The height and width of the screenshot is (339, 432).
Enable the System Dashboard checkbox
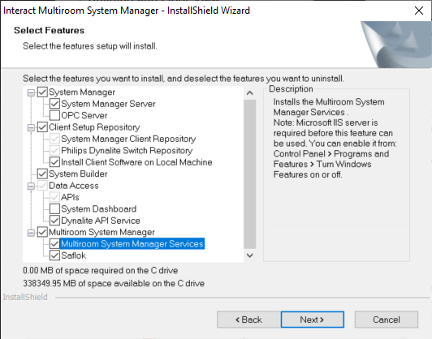[x=54, y=209]
